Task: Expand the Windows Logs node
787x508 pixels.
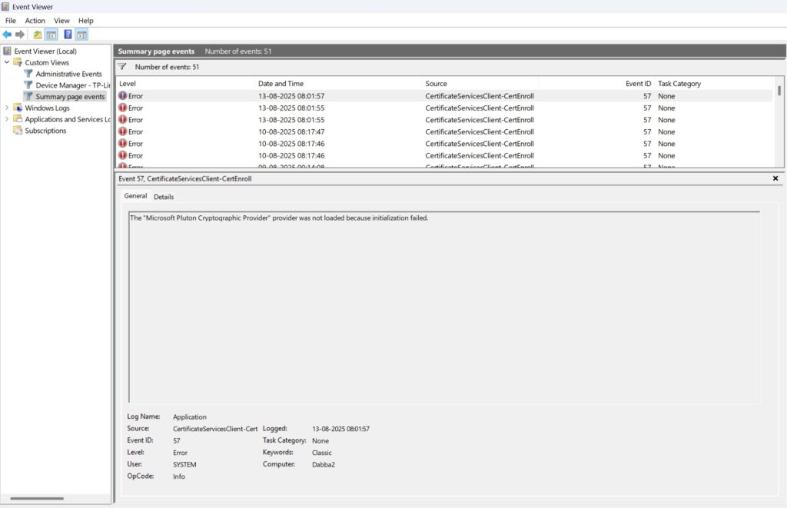Action: [7, 108]
